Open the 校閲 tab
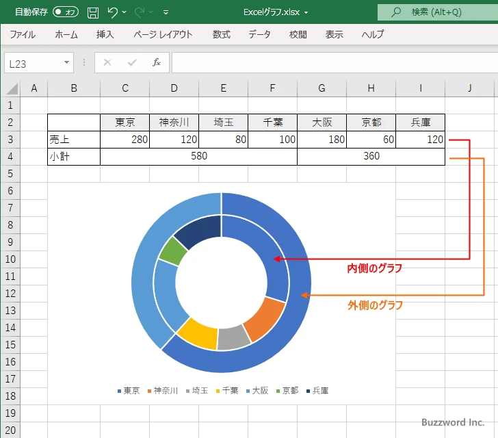Viewport: 498px width, 438px height. [298, 34]
